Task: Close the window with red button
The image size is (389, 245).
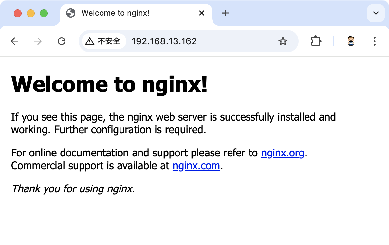Action: 18,13
